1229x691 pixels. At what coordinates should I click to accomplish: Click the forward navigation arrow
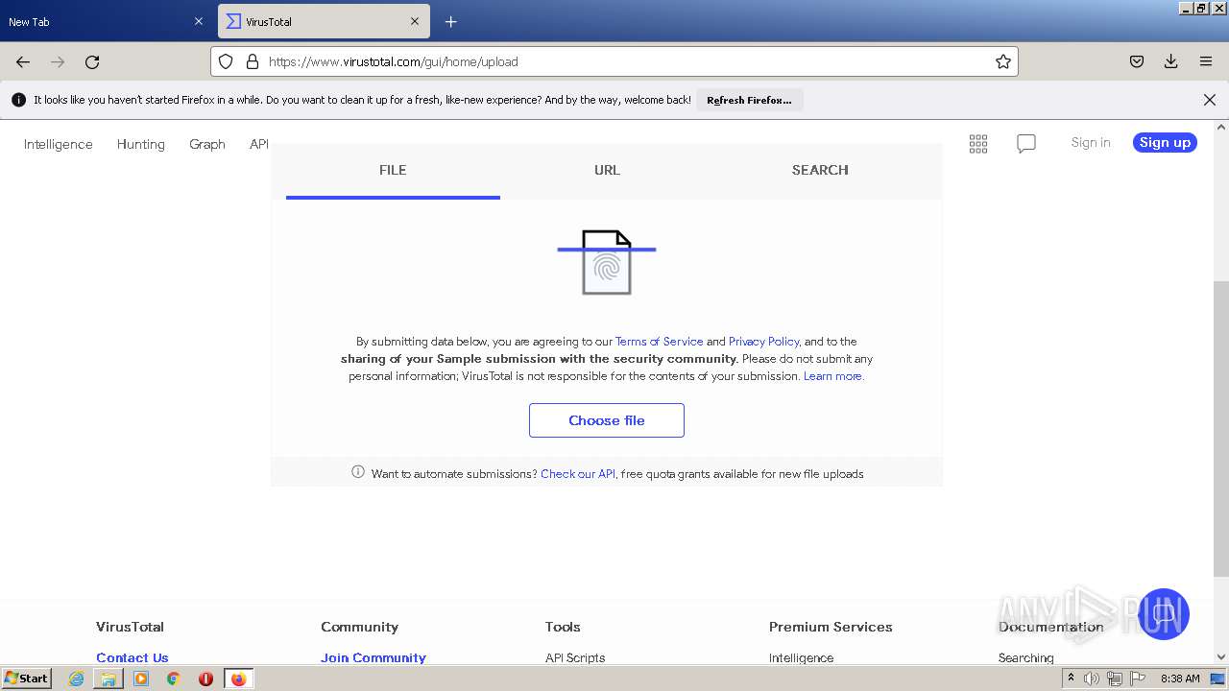(x=58, y=61)
